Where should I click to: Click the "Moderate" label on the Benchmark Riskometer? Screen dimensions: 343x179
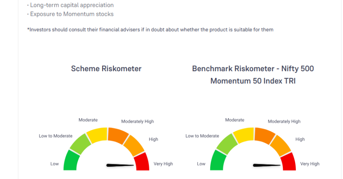click(235, 120)
